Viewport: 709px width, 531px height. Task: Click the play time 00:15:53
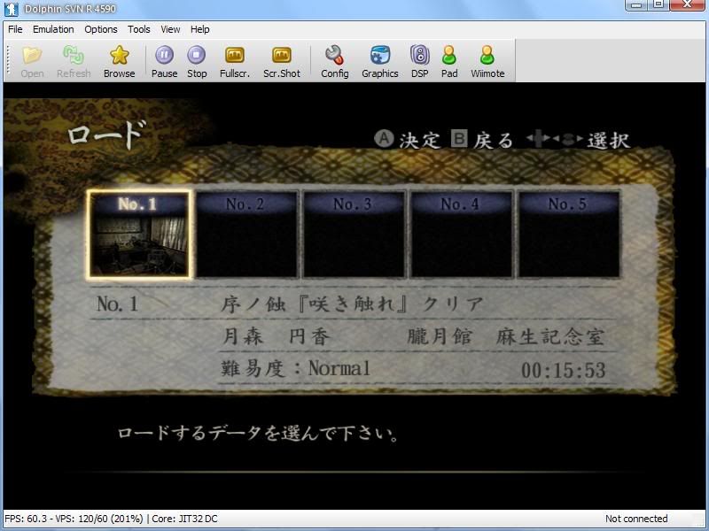click(x=564, y=371)
